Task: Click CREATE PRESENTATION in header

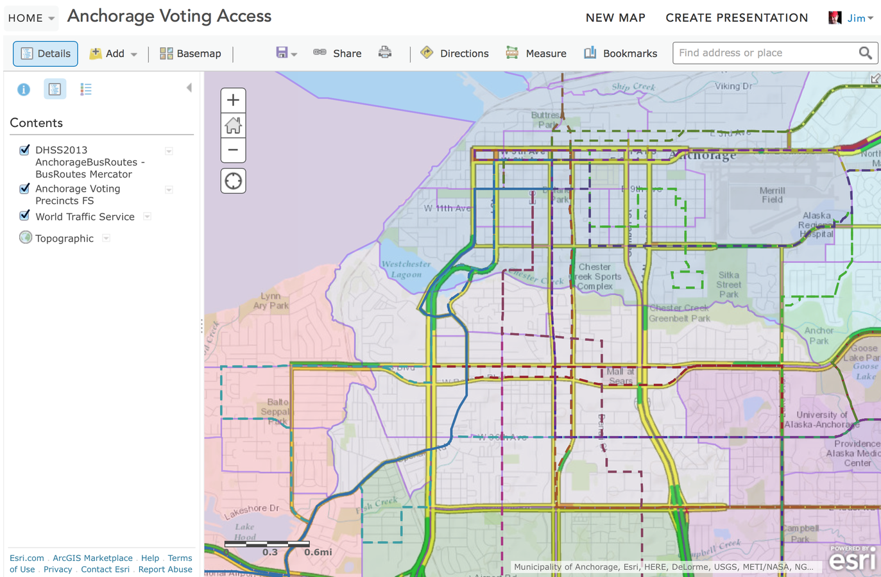Action: click(x=737, y=18)
